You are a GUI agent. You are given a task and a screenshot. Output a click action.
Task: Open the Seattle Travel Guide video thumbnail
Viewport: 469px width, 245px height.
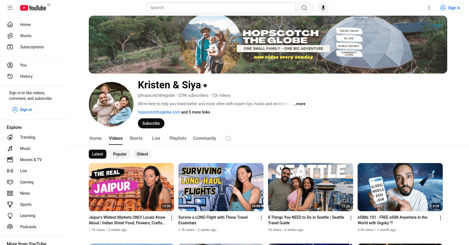point(310,187)
